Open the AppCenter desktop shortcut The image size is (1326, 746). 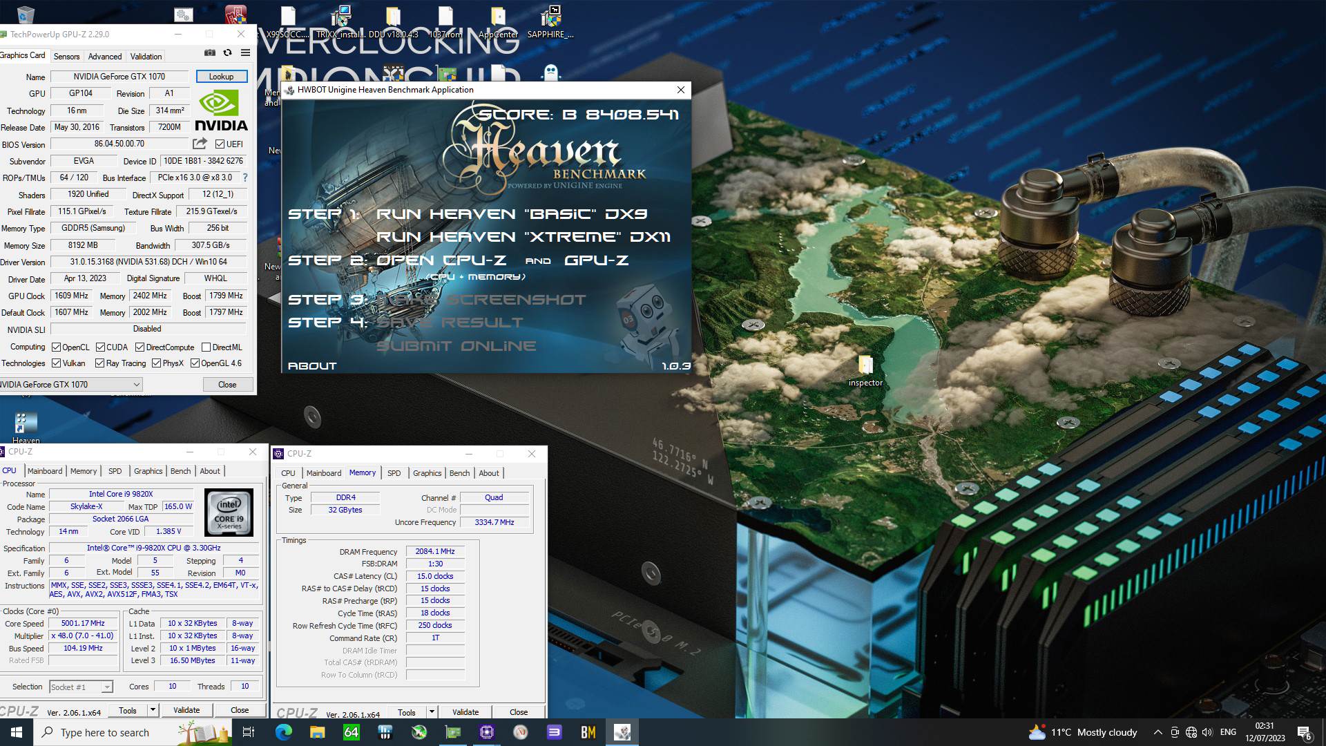click(x=498, y=21)
